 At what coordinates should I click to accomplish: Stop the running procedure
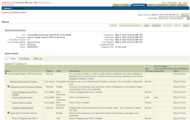(146, 25)
